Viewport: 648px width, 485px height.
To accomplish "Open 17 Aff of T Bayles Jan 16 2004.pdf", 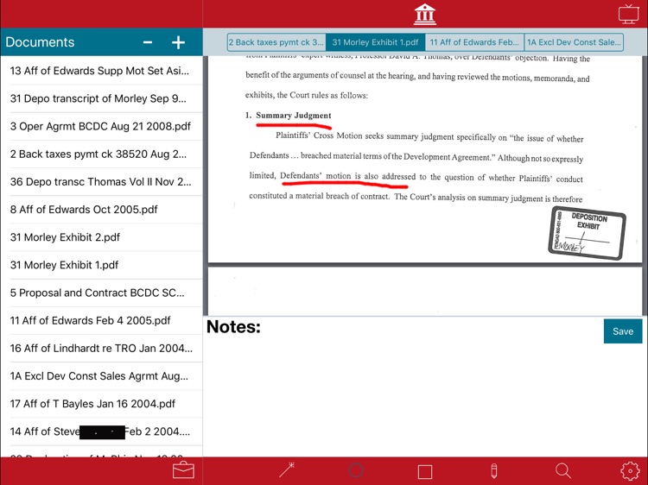I will point(101,404).
